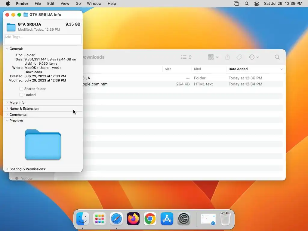308x231 pixels.
Task: Select the Folder row in Downloads list
Action: click(x=183, y=78)
